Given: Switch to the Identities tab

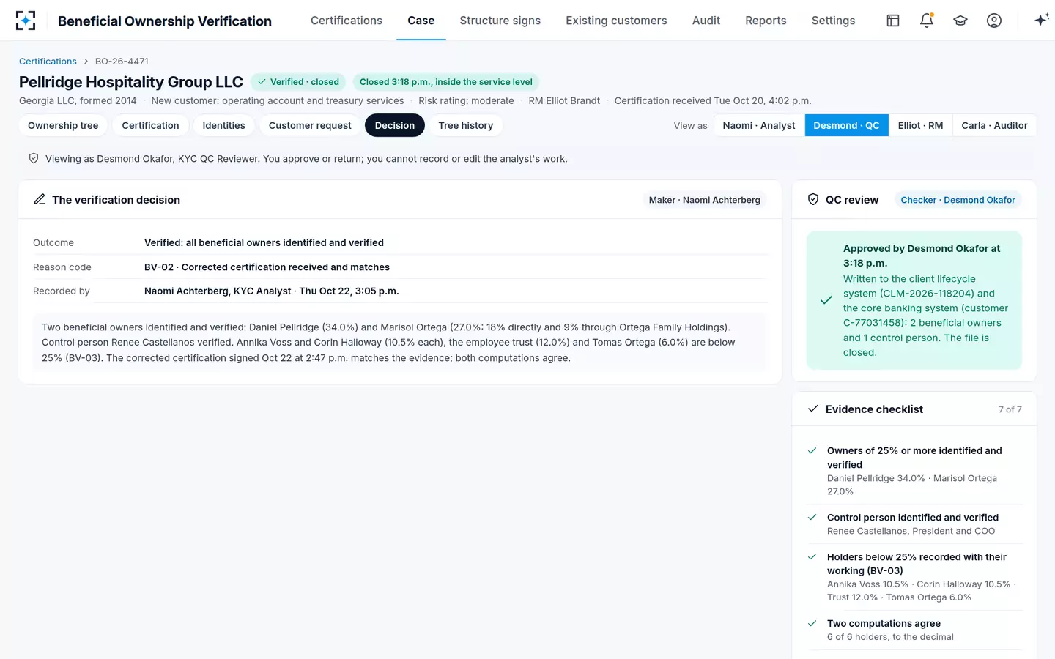Looking at the screenshot, I should tap(224, 125).
